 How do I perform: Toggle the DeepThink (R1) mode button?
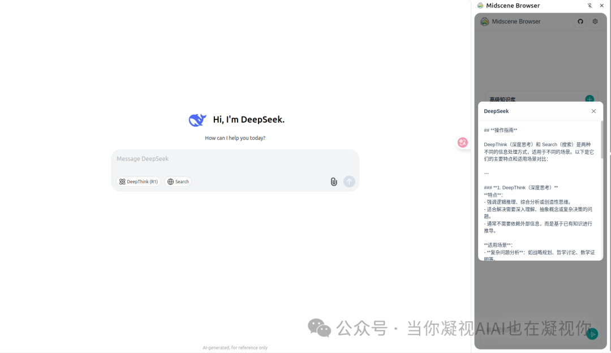pos(139,182)
